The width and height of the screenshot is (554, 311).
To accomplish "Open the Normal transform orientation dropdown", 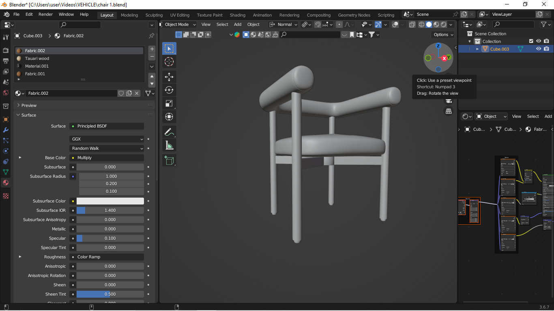I will [x=283, y=24].
